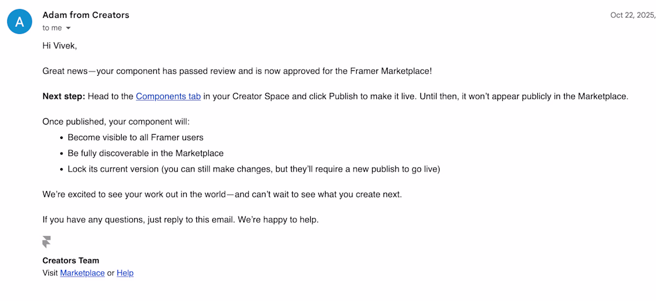Click the bold "Next step:" label
The width and height of the screenshot is (656, 301).
[x=64, y=96]
